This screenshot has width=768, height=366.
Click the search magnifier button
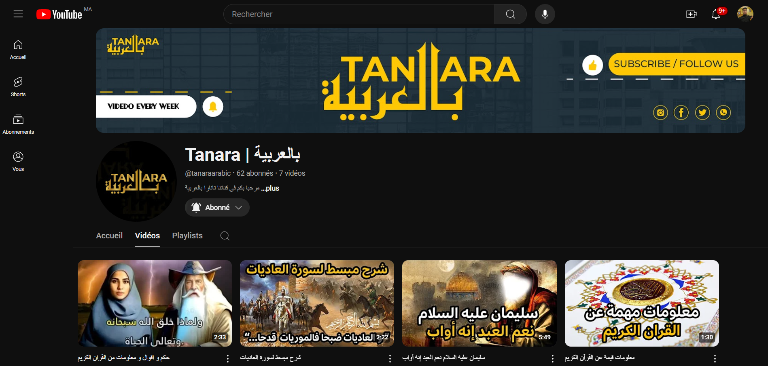point(510,14)
